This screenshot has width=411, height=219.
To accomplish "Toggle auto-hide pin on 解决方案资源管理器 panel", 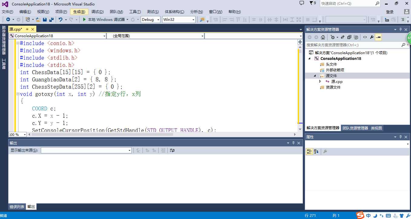I will 400,29.
